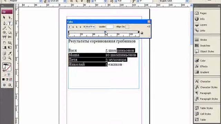Screen dimensions: 221x124
Task: Open the font style Regular dropdown
Action: [x=41, y=1]
